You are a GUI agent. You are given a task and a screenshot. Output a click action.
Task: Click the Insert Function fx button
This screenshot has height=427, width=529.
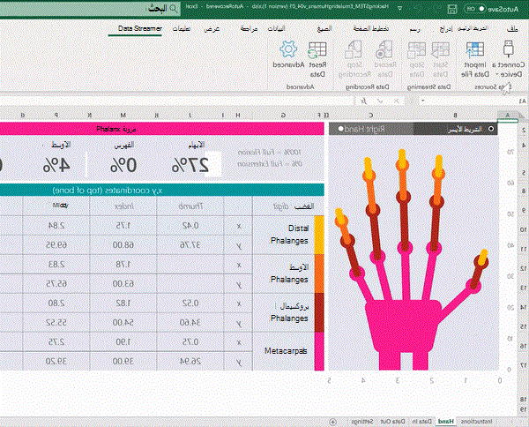tap(363, 101)
